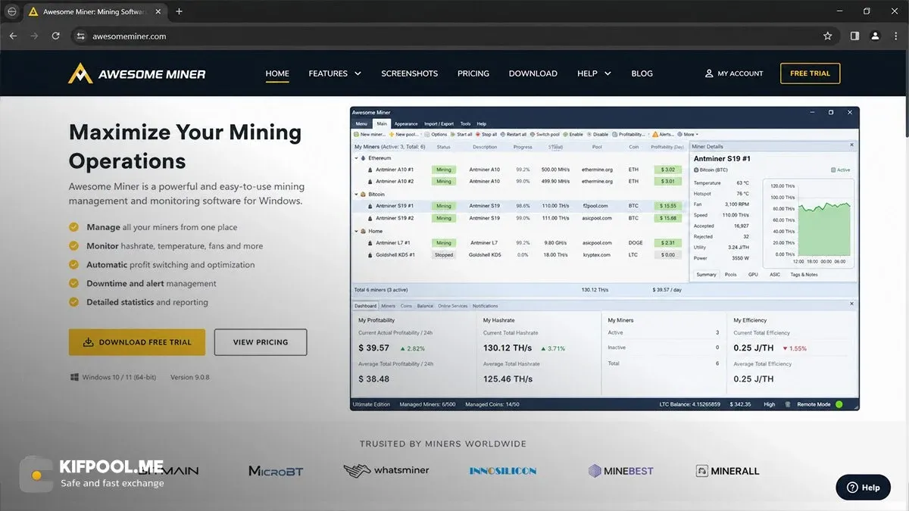Bookmark this page with the star icon
Screen dimensions: 909x511
[828, 36]
